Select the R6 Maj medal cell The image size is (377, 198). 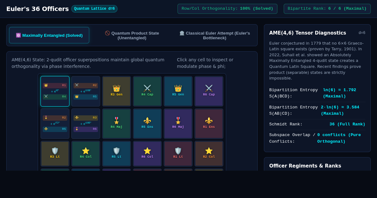click(178, 124)
